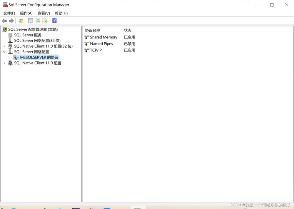Click the SQL Server 配置管理器 root icon
The image size is (294, 209).
(x=4, y=29)
